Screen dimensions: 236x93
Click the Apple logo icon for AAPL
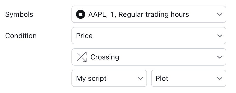tap(81, 14)
